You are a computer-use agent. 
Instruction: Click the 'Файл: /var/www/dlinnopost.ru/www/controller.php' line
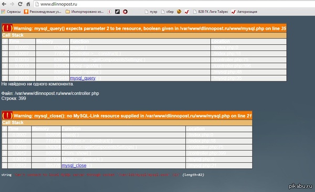point(50,94)
